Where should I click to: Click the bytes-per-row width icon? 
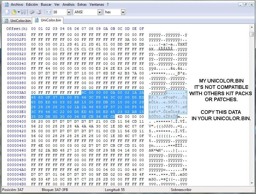(48, 12)
